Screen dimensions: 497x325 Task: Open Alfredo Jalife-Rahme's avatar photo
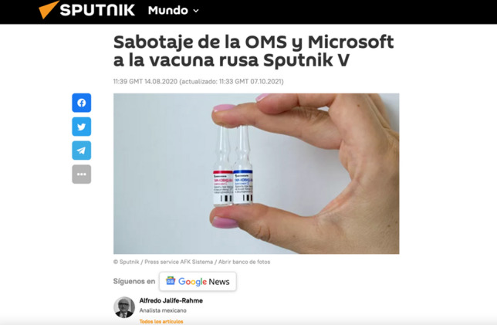click(124, 307)
